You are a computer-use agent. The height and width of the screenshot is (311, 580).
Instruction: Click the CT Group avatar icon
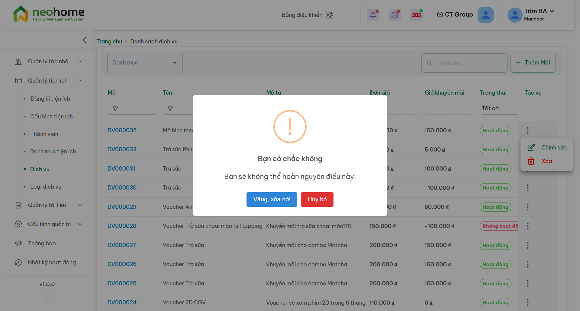[485, 15]
